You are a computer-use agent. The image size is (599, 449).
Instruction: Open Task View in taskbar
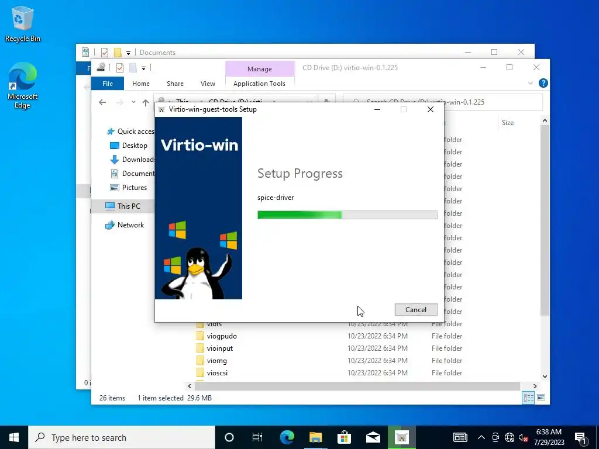[x=257, y=437]
